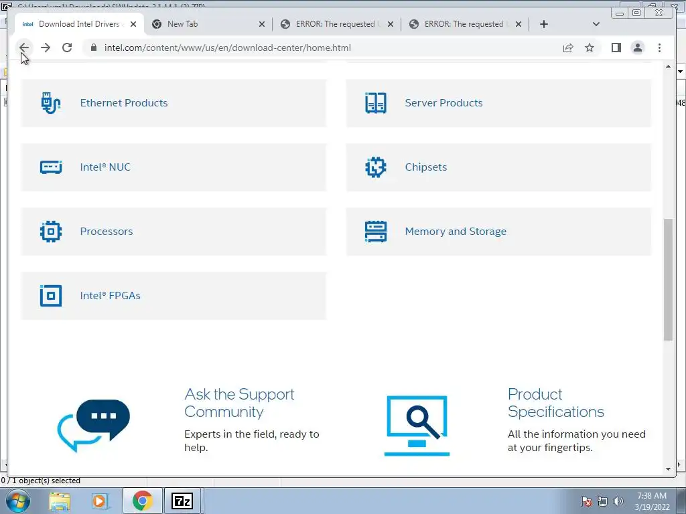Open the Chipsets link
Viewport: 686px width, 514px height.
tap(425, 167)
